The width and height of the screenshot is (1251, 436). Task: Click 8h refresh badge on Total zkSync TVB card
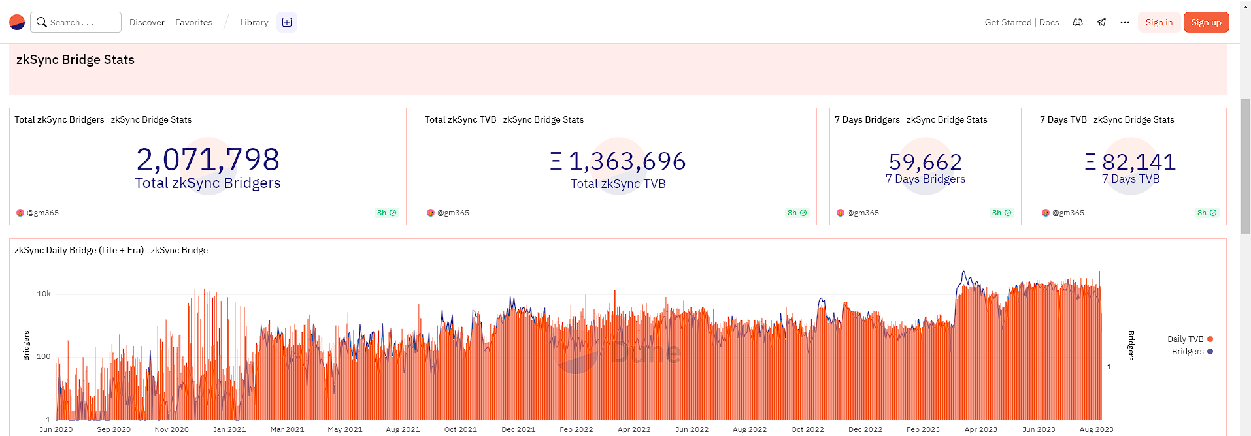[x=797, y=213]
